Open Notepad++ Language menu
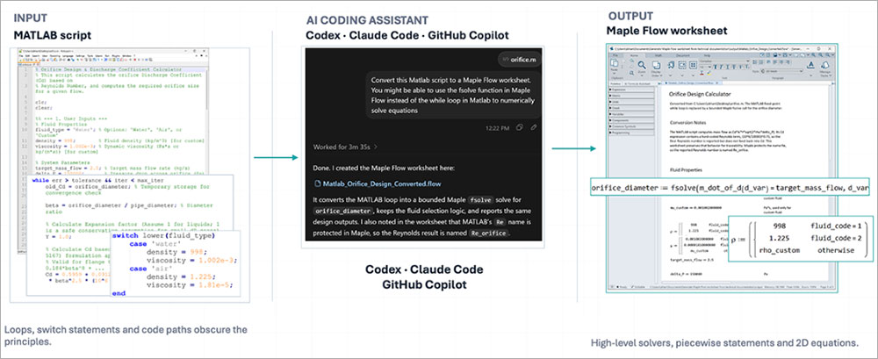The height and width of the screenshot is (359, 878). [x=68, y=56]
